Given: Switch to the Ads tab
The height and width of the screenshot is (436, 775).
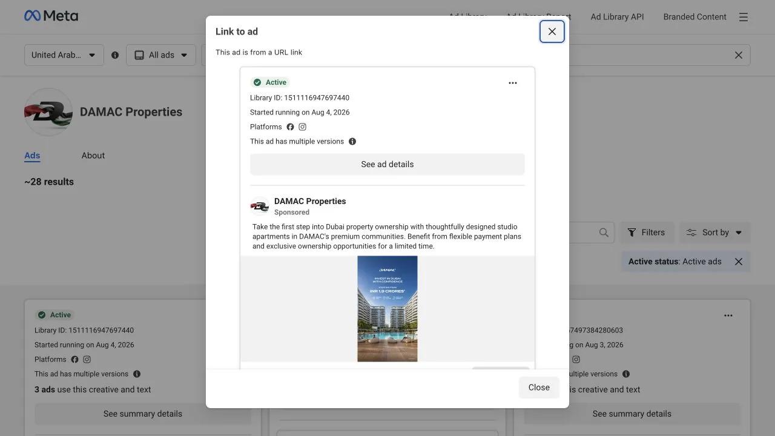Looking at the screenshot, I should pyautogui.click(x=32, y=156).
